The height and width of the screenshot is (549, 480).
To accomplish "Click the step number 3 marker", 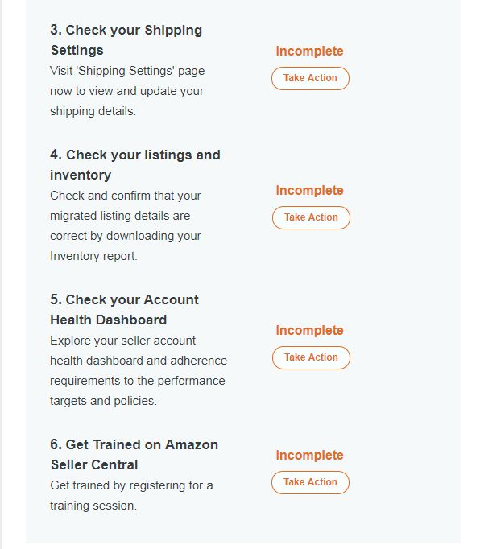I will (x=56, y=30).
